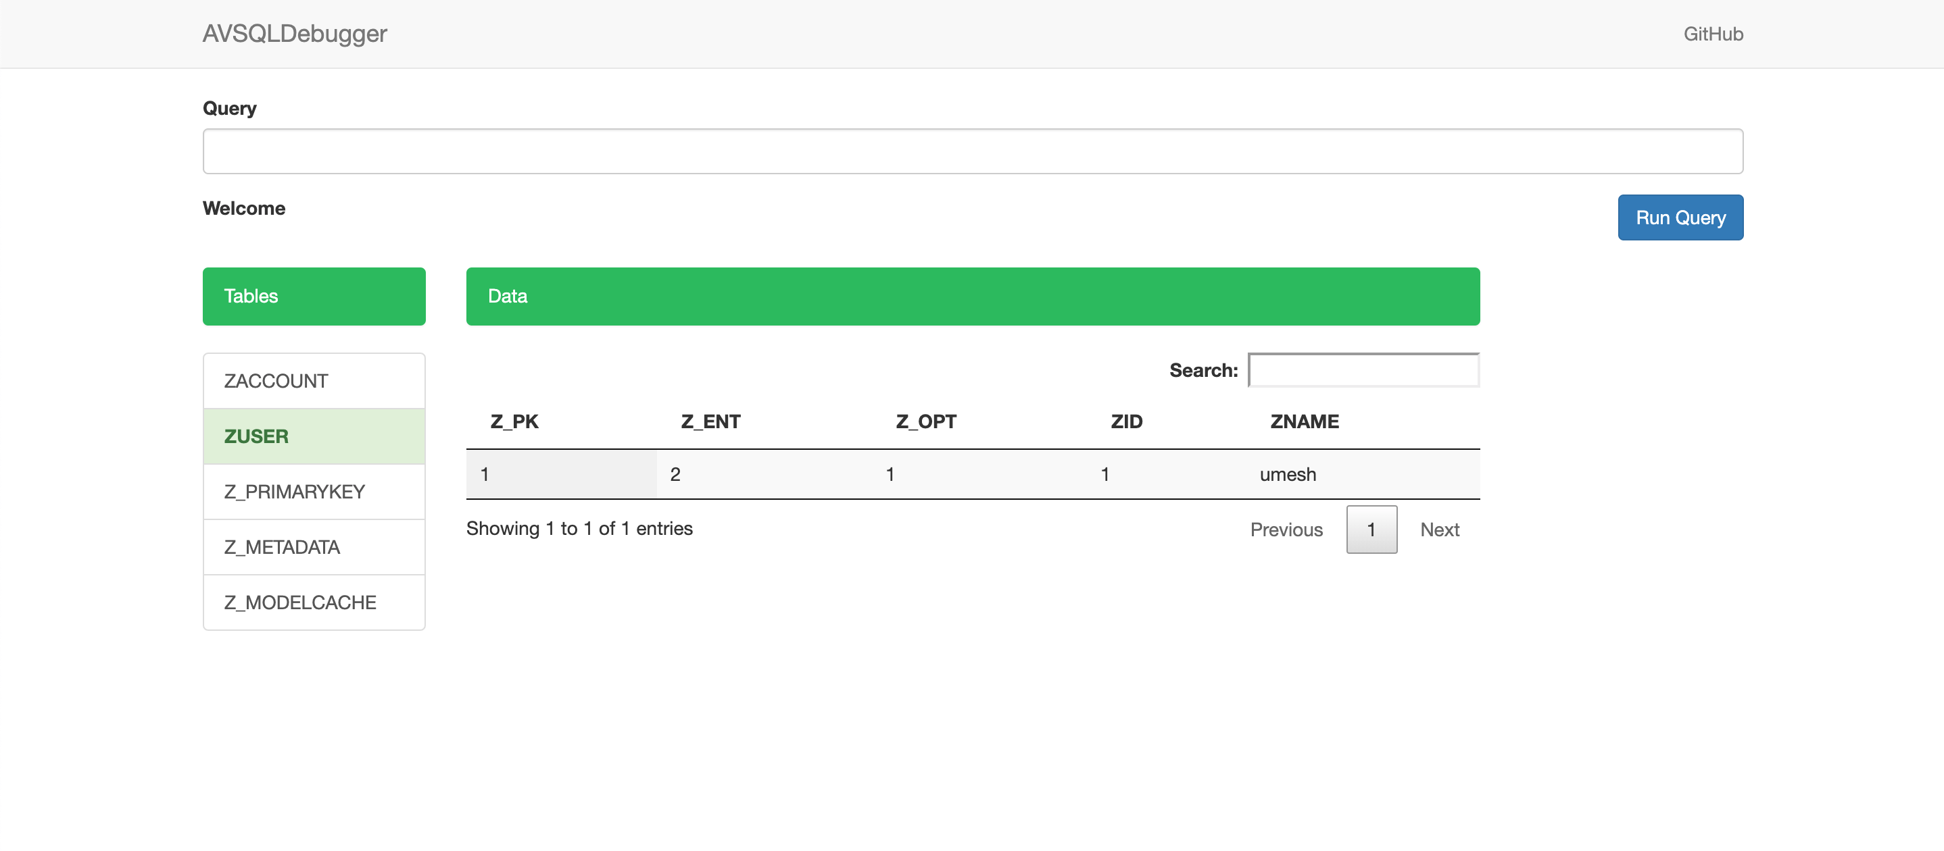Screen dimensions: 1944x851
Task: Click the umesh cell in ZNAME
Action: [x=1288, y=474]
